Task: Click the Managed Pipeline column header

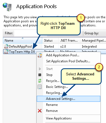Action: click(x=93, y=41)
